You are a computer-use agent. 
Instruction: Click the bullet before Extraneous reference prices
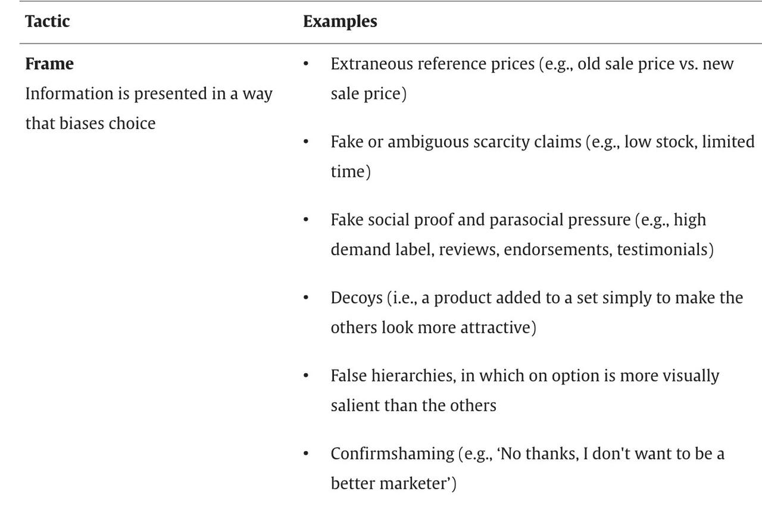[306, 64]
